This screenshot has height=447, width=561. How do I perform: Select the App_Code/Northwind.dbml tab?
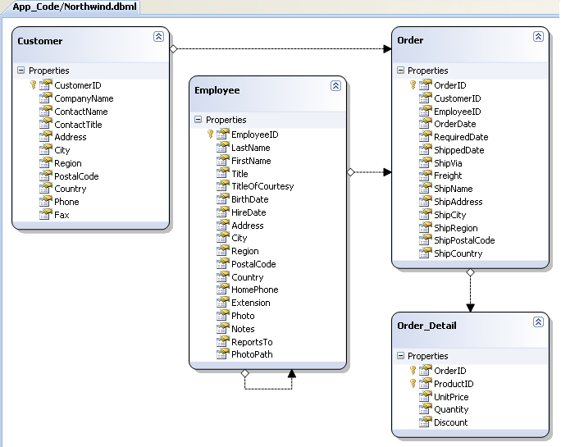tap(71, 7)
